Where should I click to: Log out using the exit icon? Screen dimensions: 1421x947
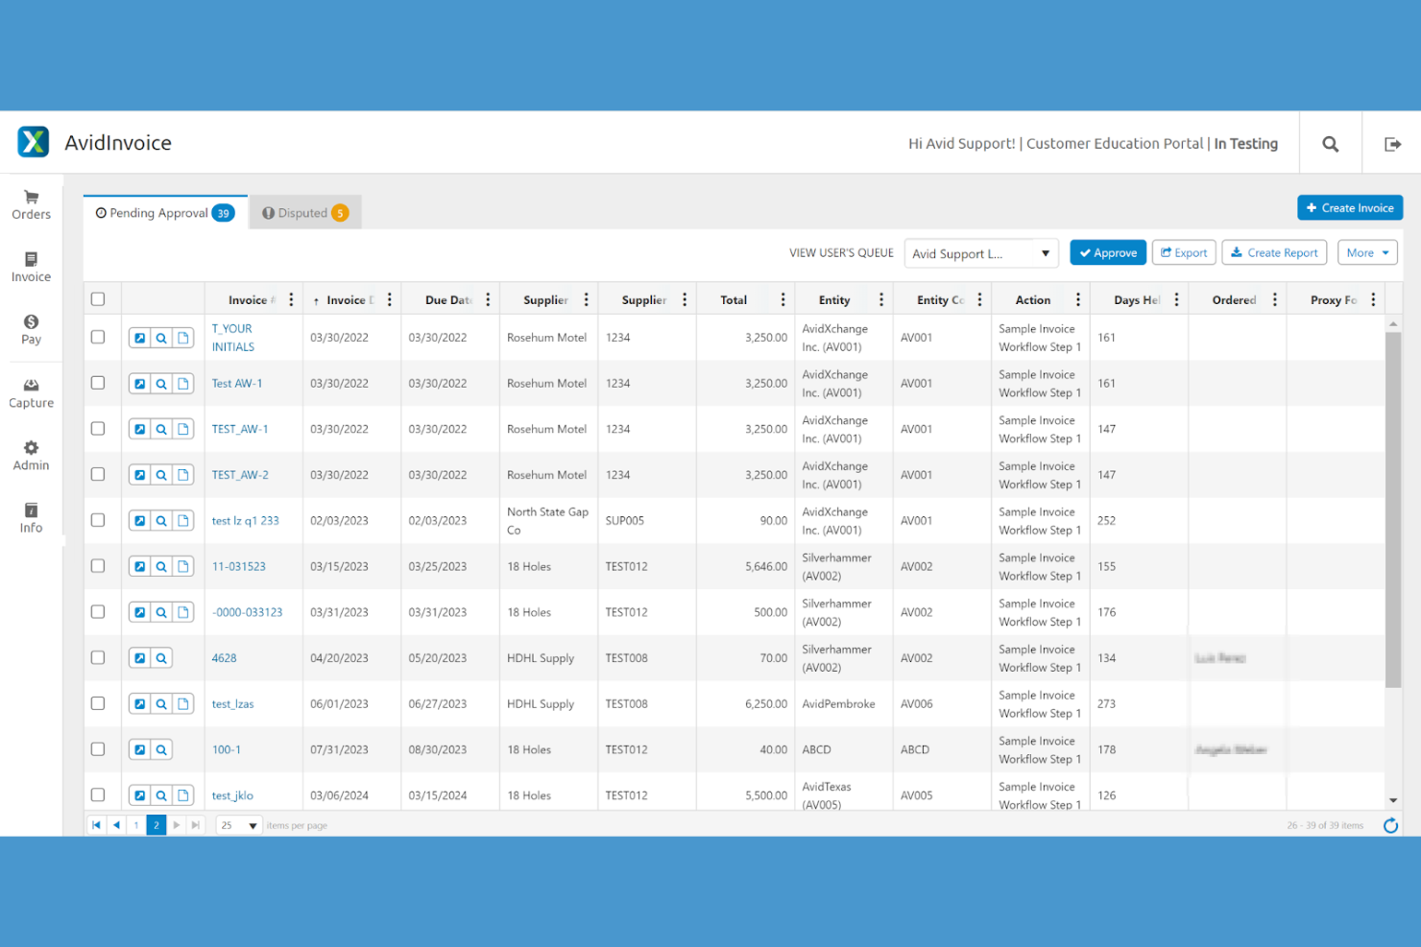coord(1392,143)
